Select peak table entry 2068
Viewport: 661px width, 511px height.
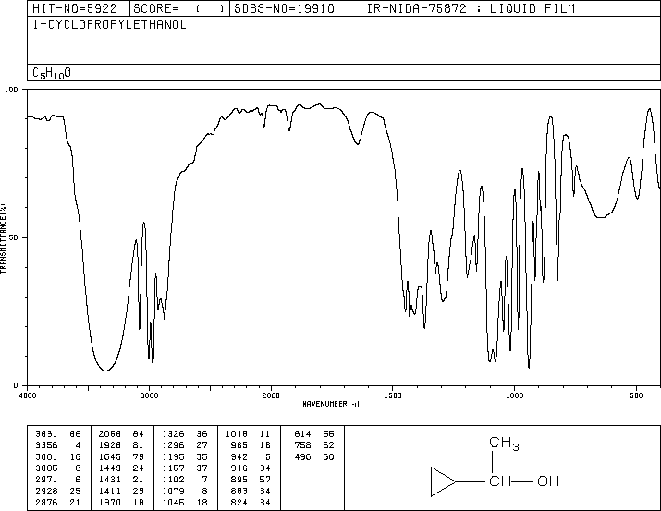tap(121, 434)
